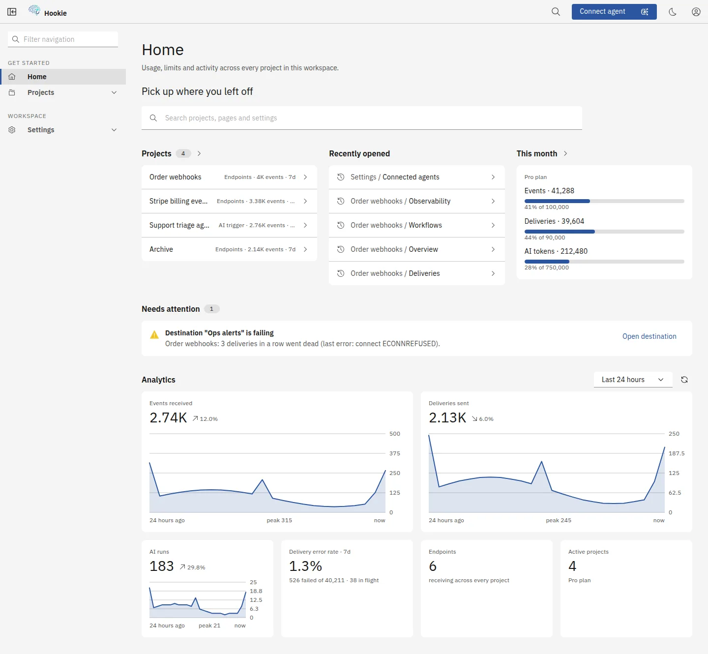Screen dimensions: 708x654
Task: Click the Endpoints card value 6
Action: (x=433, y=566)
